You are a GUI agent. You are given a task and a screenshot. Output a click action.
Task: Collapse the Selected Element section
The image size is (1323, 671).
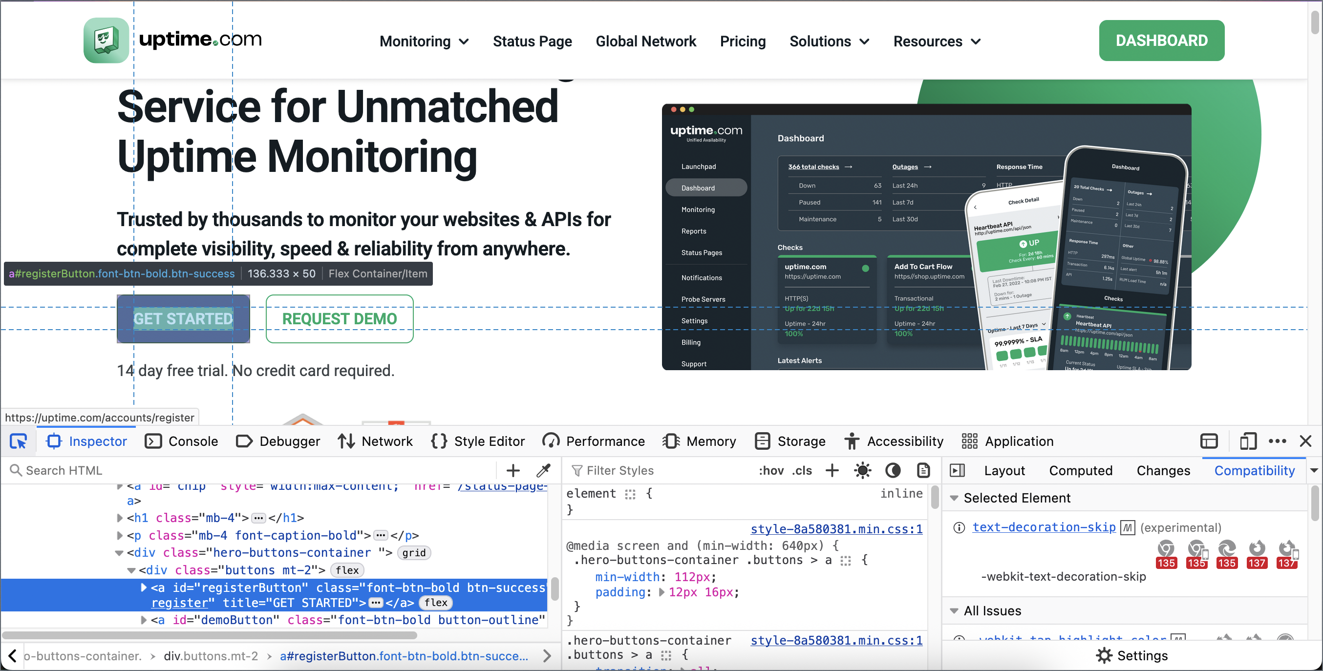[954, 498]
